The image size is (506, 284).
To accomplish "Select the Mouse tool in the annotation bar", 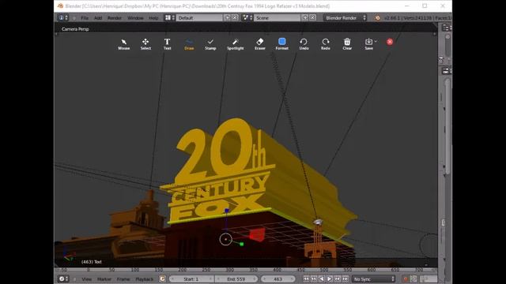I will pyautogui.click(x=124, y=44).
